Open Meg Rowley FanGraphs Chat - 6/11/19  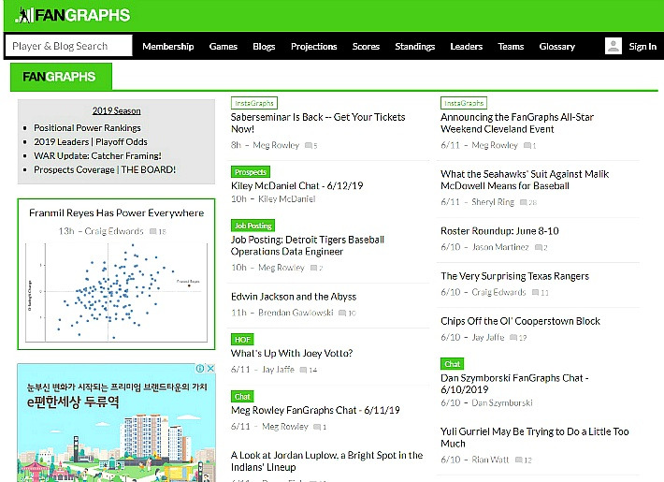pos(315,410)
